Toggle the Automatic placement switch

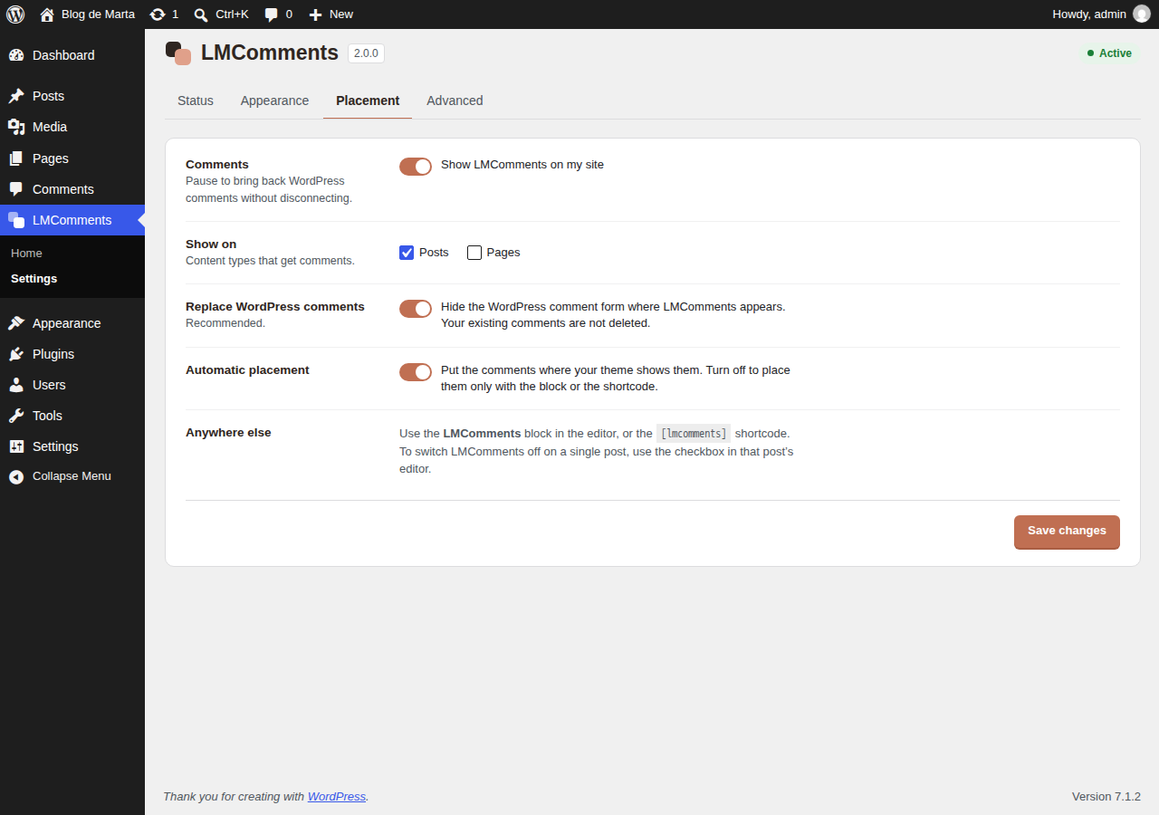click(x=416, y=372)
